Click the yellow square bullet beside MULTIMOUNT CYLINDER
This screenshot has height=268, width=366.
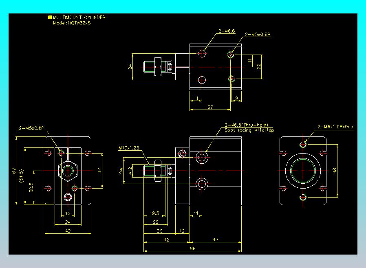pyautogui.click(x=50, y=17)
